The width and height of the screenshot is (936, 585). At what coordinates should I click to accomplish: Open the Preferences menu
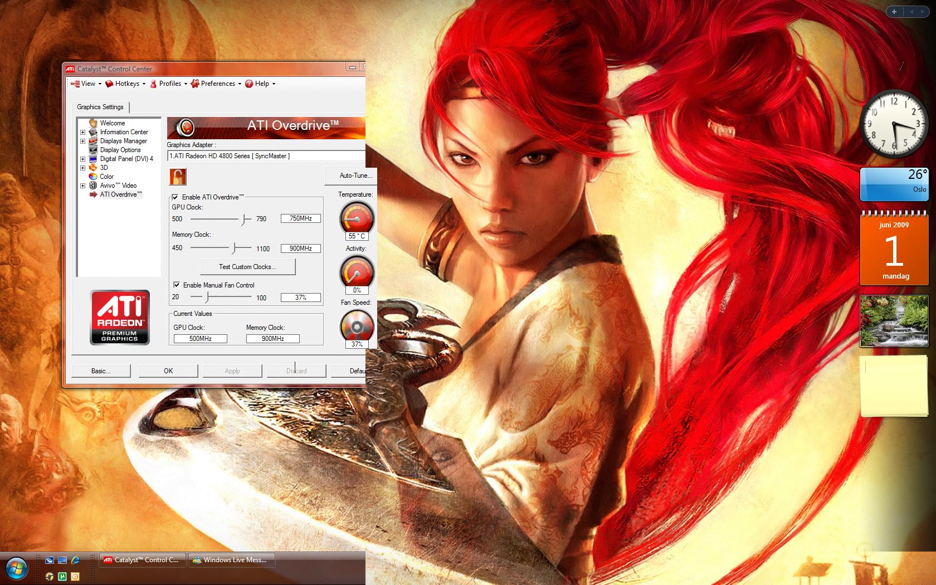pos(216,84)
